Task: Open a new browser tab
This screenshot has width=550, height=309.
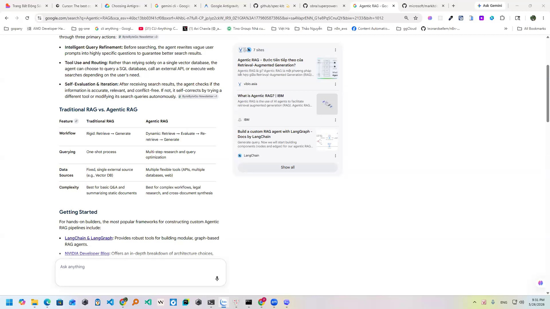Action: tap(453, 6)
